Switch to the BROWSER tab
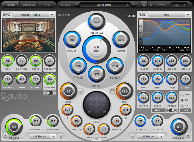This screenshot has height=142, width=194. (29, 5)
